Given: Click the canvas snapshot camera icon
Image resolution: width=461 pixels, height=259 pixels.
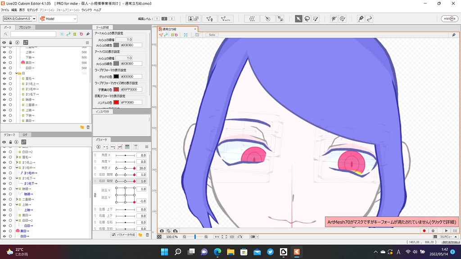Looking at the screenshot, I should [x=162, y=230].
